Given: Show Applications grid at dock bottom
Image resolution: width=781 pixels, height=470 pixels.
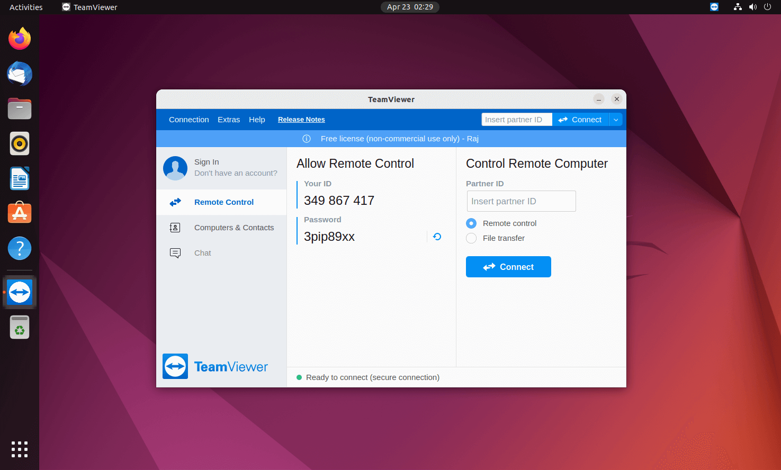Looking at the screenshot, I should pyautogui.click(x=20, y=449).
